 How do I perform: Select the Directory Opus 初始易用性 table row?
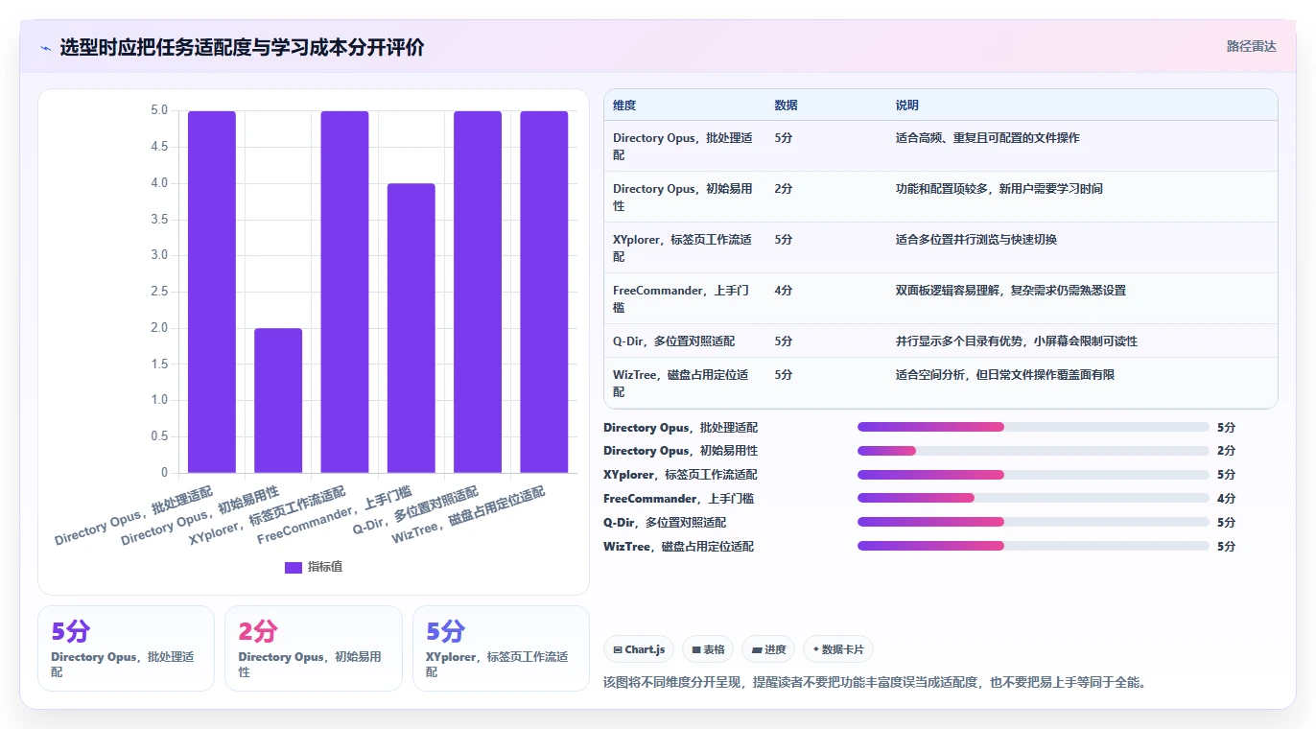(940, 197)
